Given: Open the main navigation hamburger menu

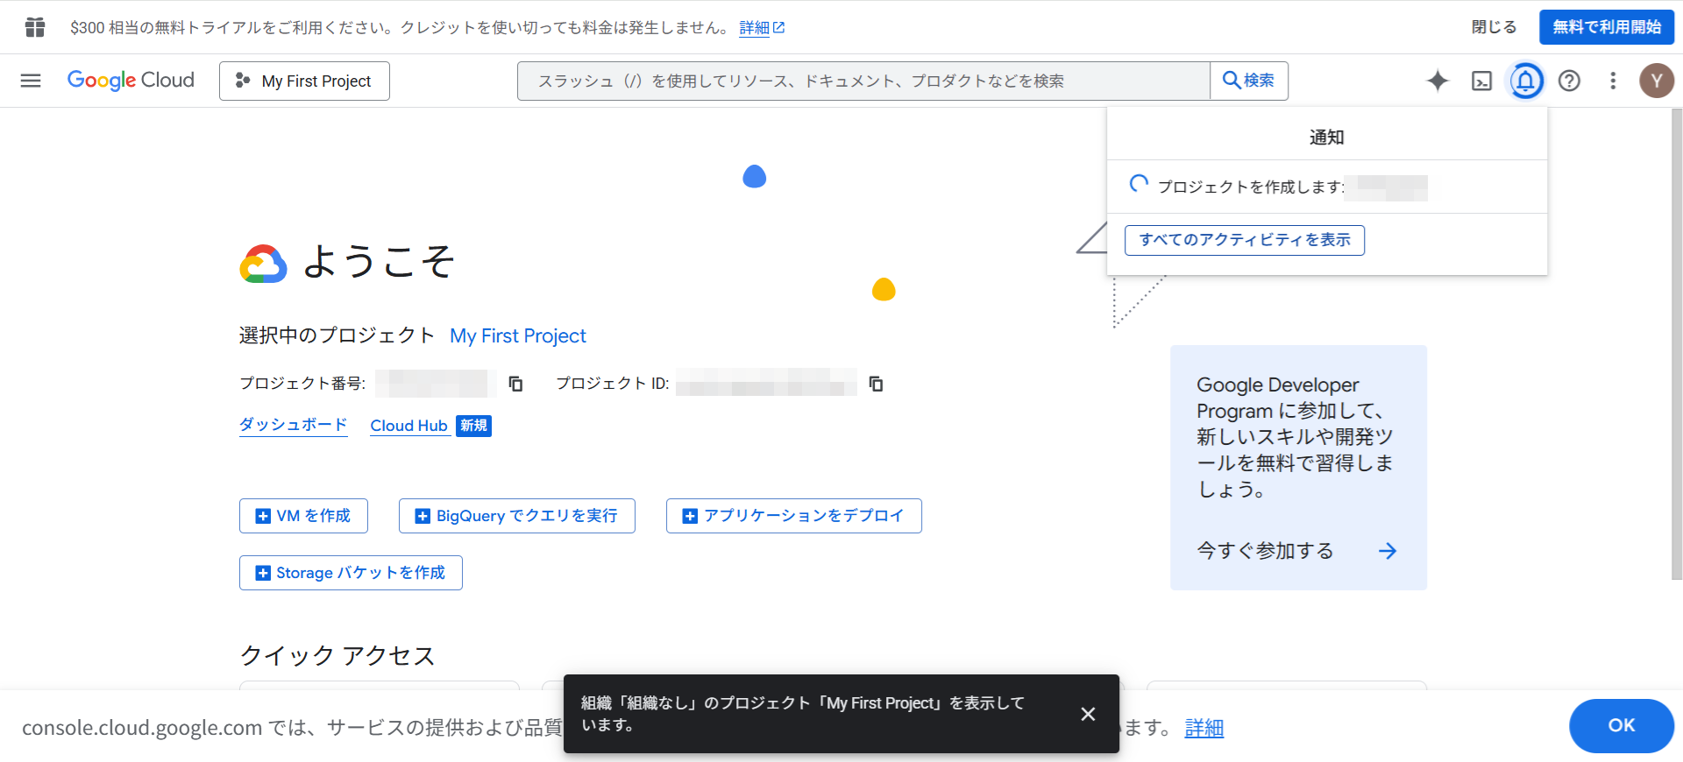Looking at the screenshot, I should click(31, 81).
